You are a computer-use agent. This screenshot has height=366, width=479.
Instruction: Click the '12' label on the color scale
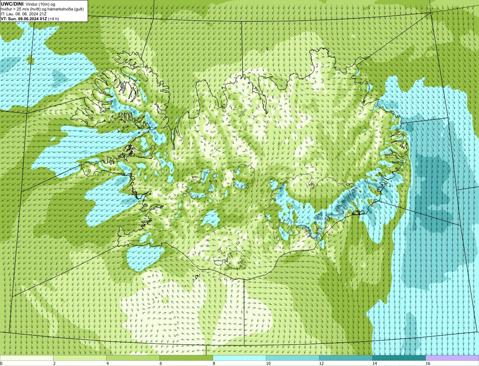(x=321, y=363)
